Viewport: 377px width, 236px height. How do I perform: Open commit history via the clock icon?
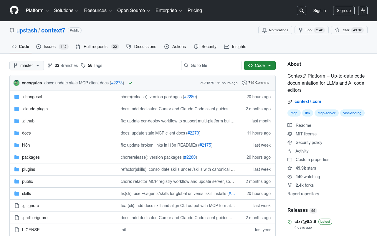pos(244,83)
